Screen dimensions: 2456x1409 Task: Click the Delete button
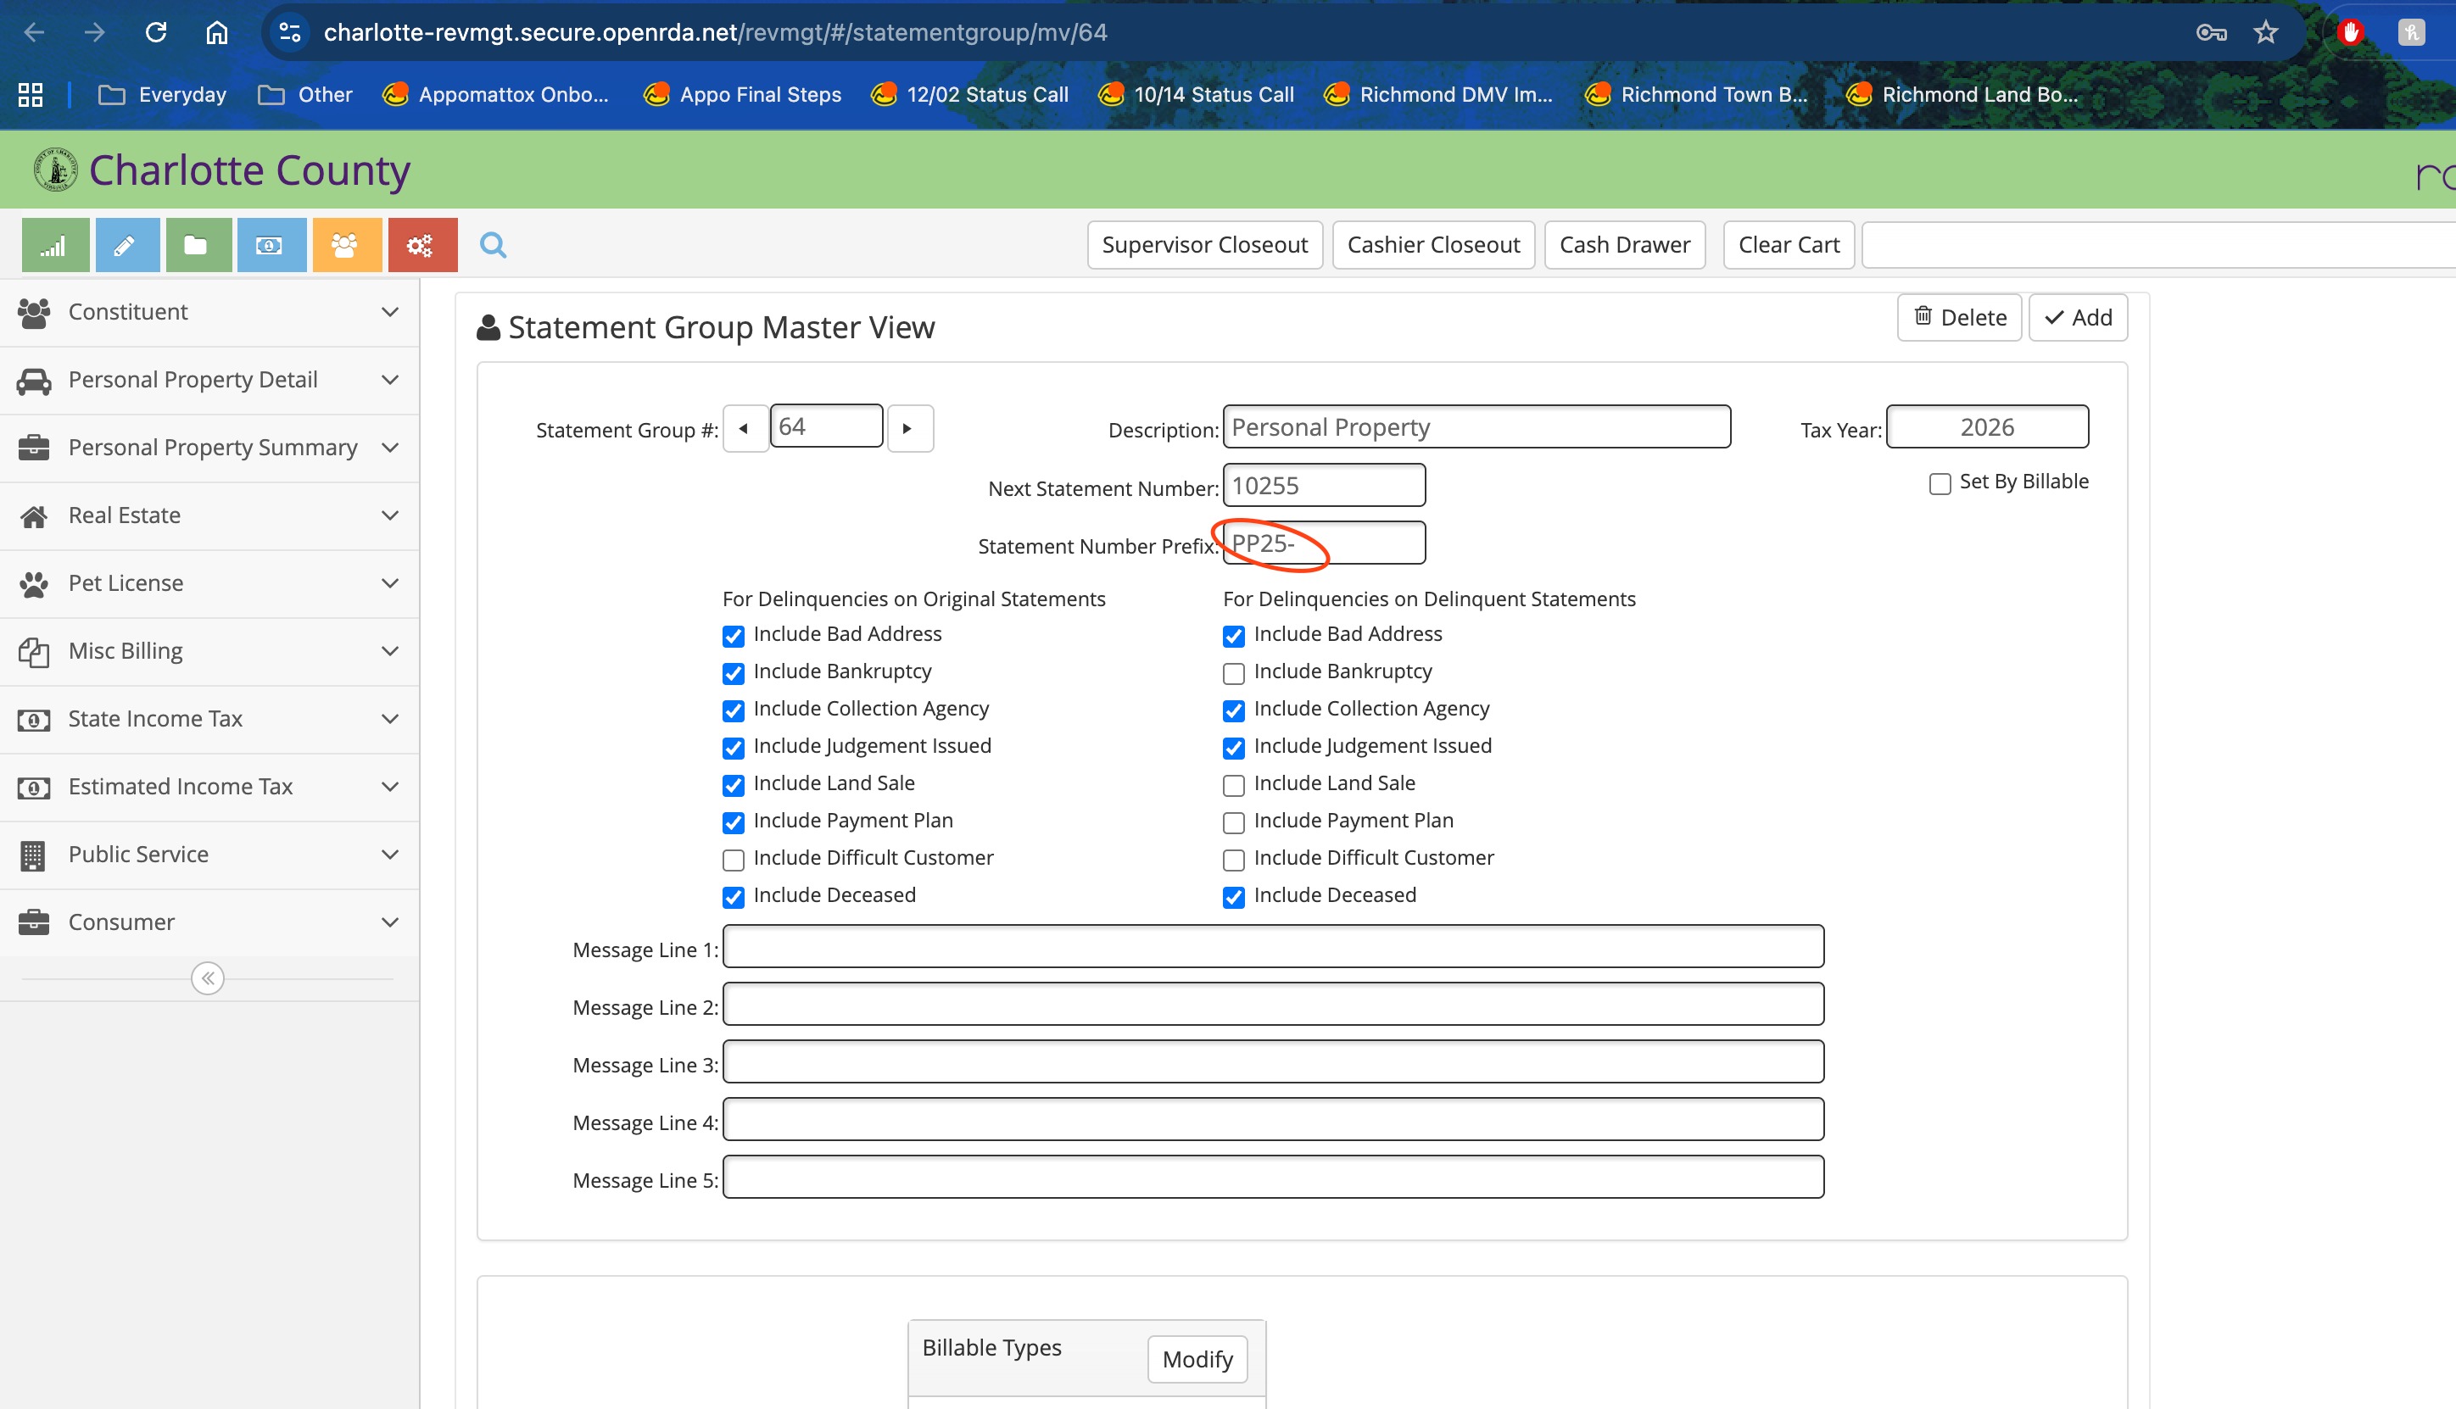[x=1958, y=319]
